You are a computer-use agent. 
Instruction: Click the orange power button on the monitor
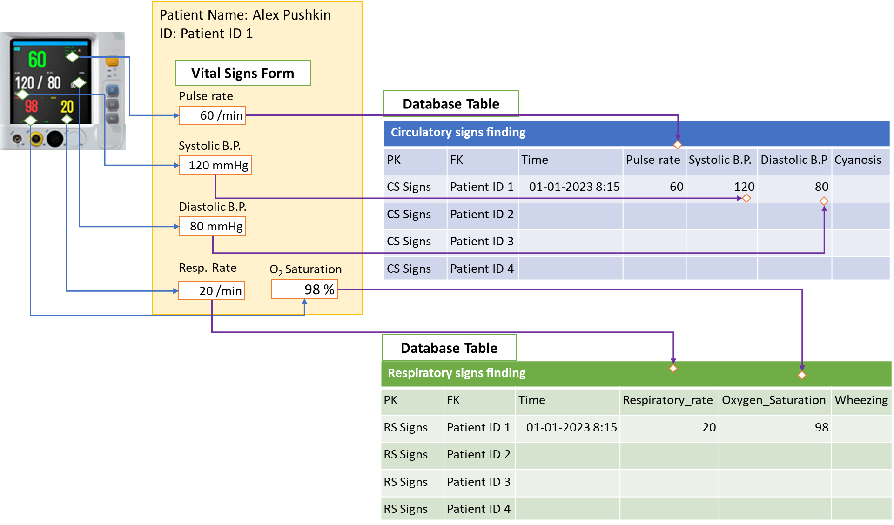112,61
